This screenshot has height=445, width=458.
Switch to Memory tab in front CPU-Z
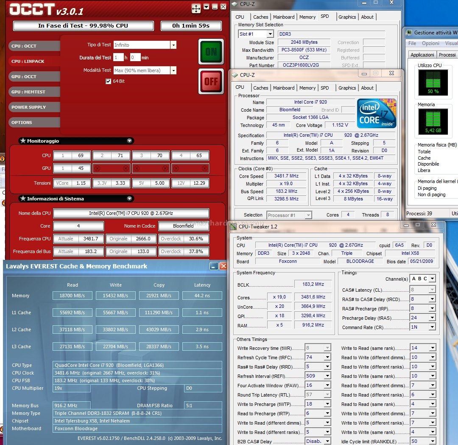[307, 88]
